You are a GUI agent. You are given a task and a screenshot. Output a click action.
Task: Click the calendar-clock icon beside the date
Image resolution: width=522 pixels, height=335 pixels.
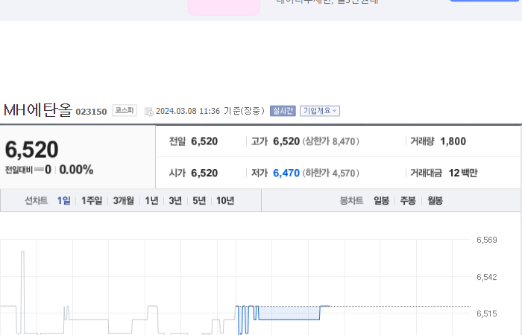tap(149, 112)
